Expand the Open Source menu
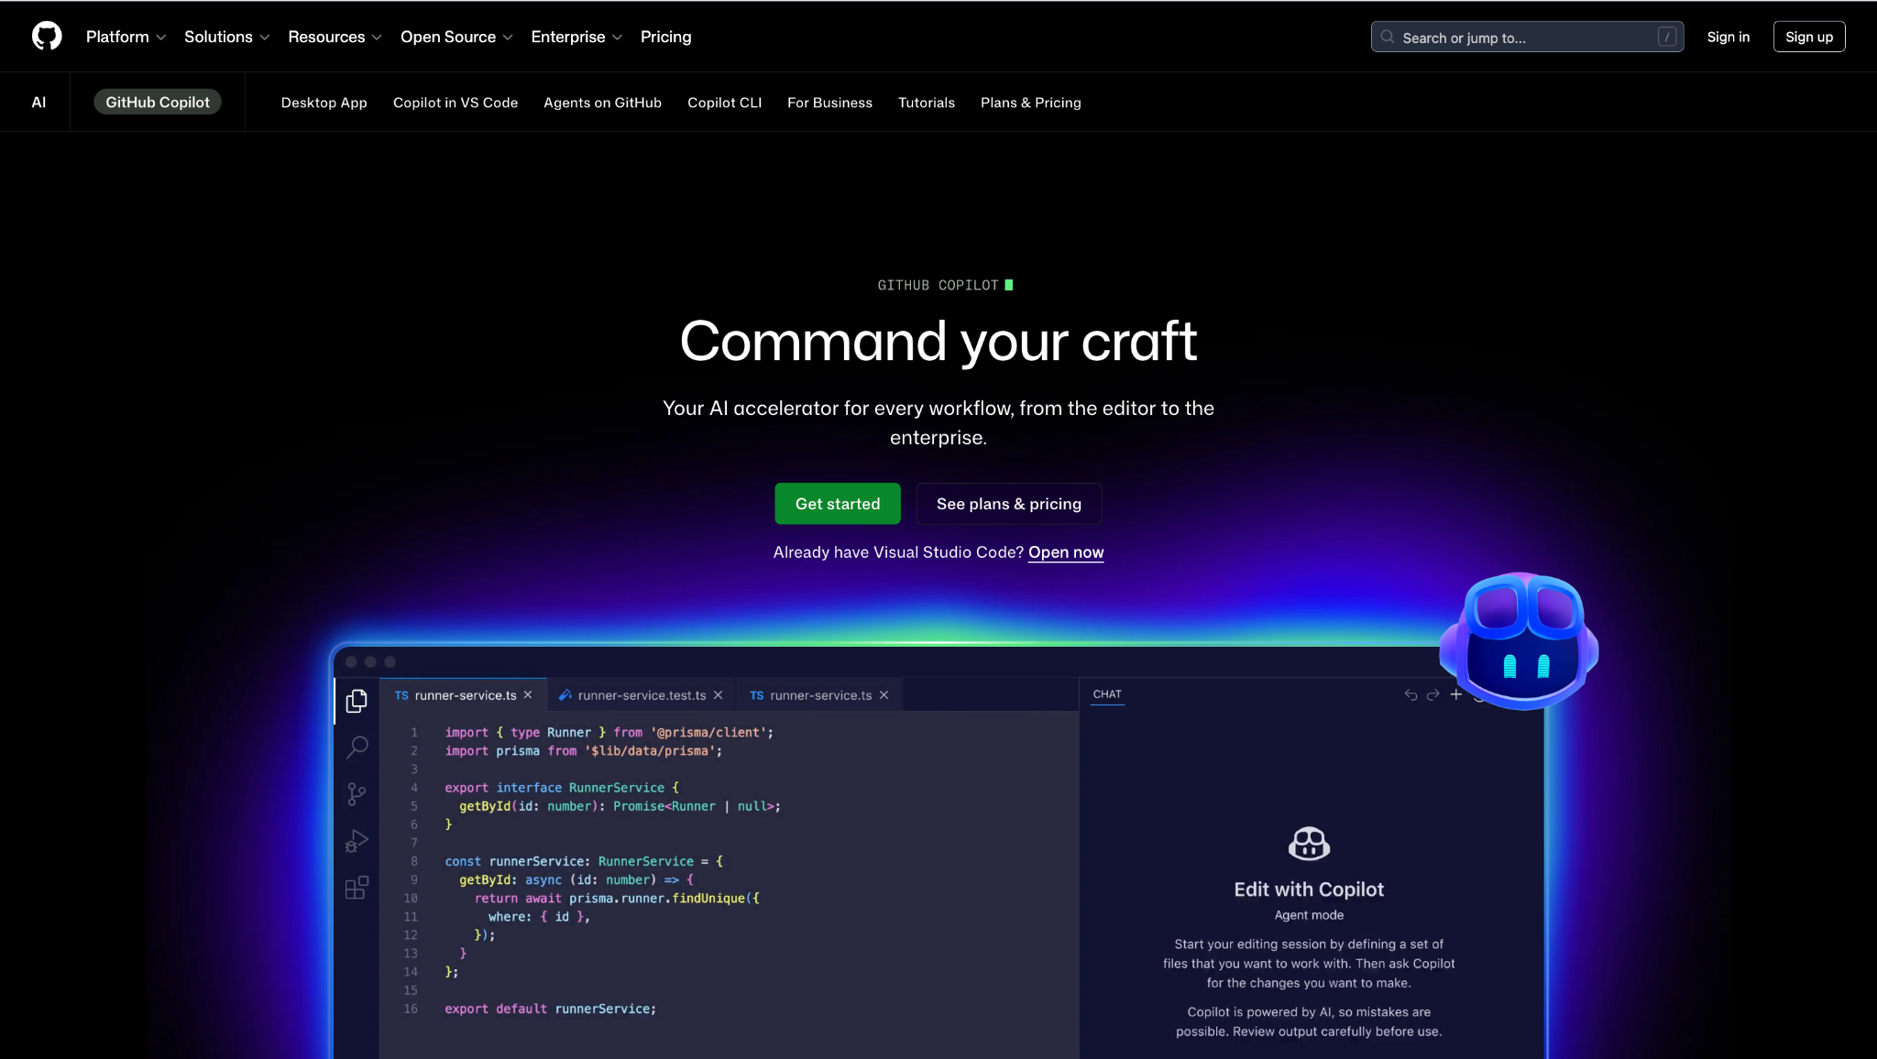 tap(456, 37)
